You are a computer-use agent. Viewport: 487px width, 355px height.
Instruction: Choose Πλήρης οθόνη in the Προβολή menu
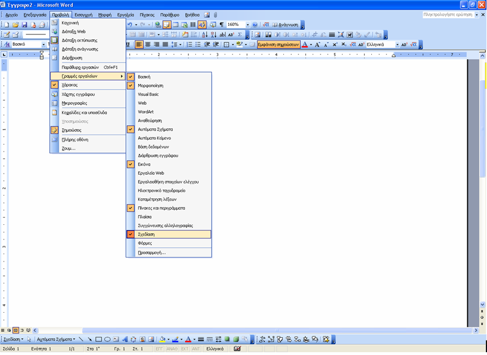tap(88, 140)
